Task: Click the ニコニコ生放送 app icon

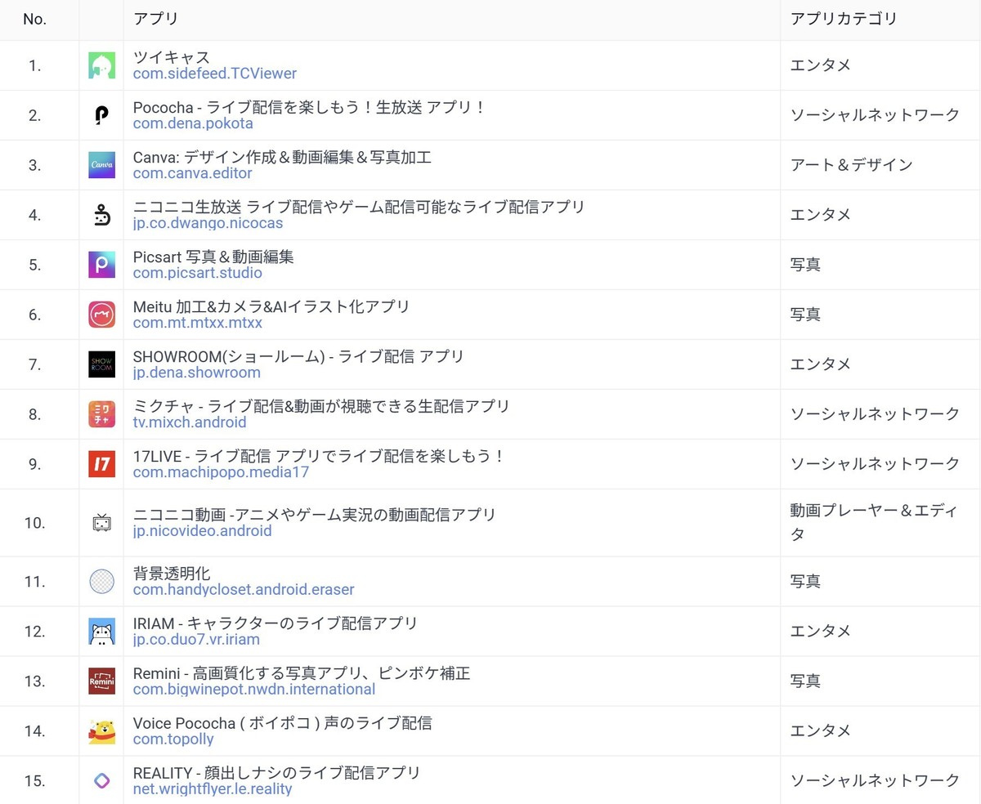Action: (x=101, y=215)
